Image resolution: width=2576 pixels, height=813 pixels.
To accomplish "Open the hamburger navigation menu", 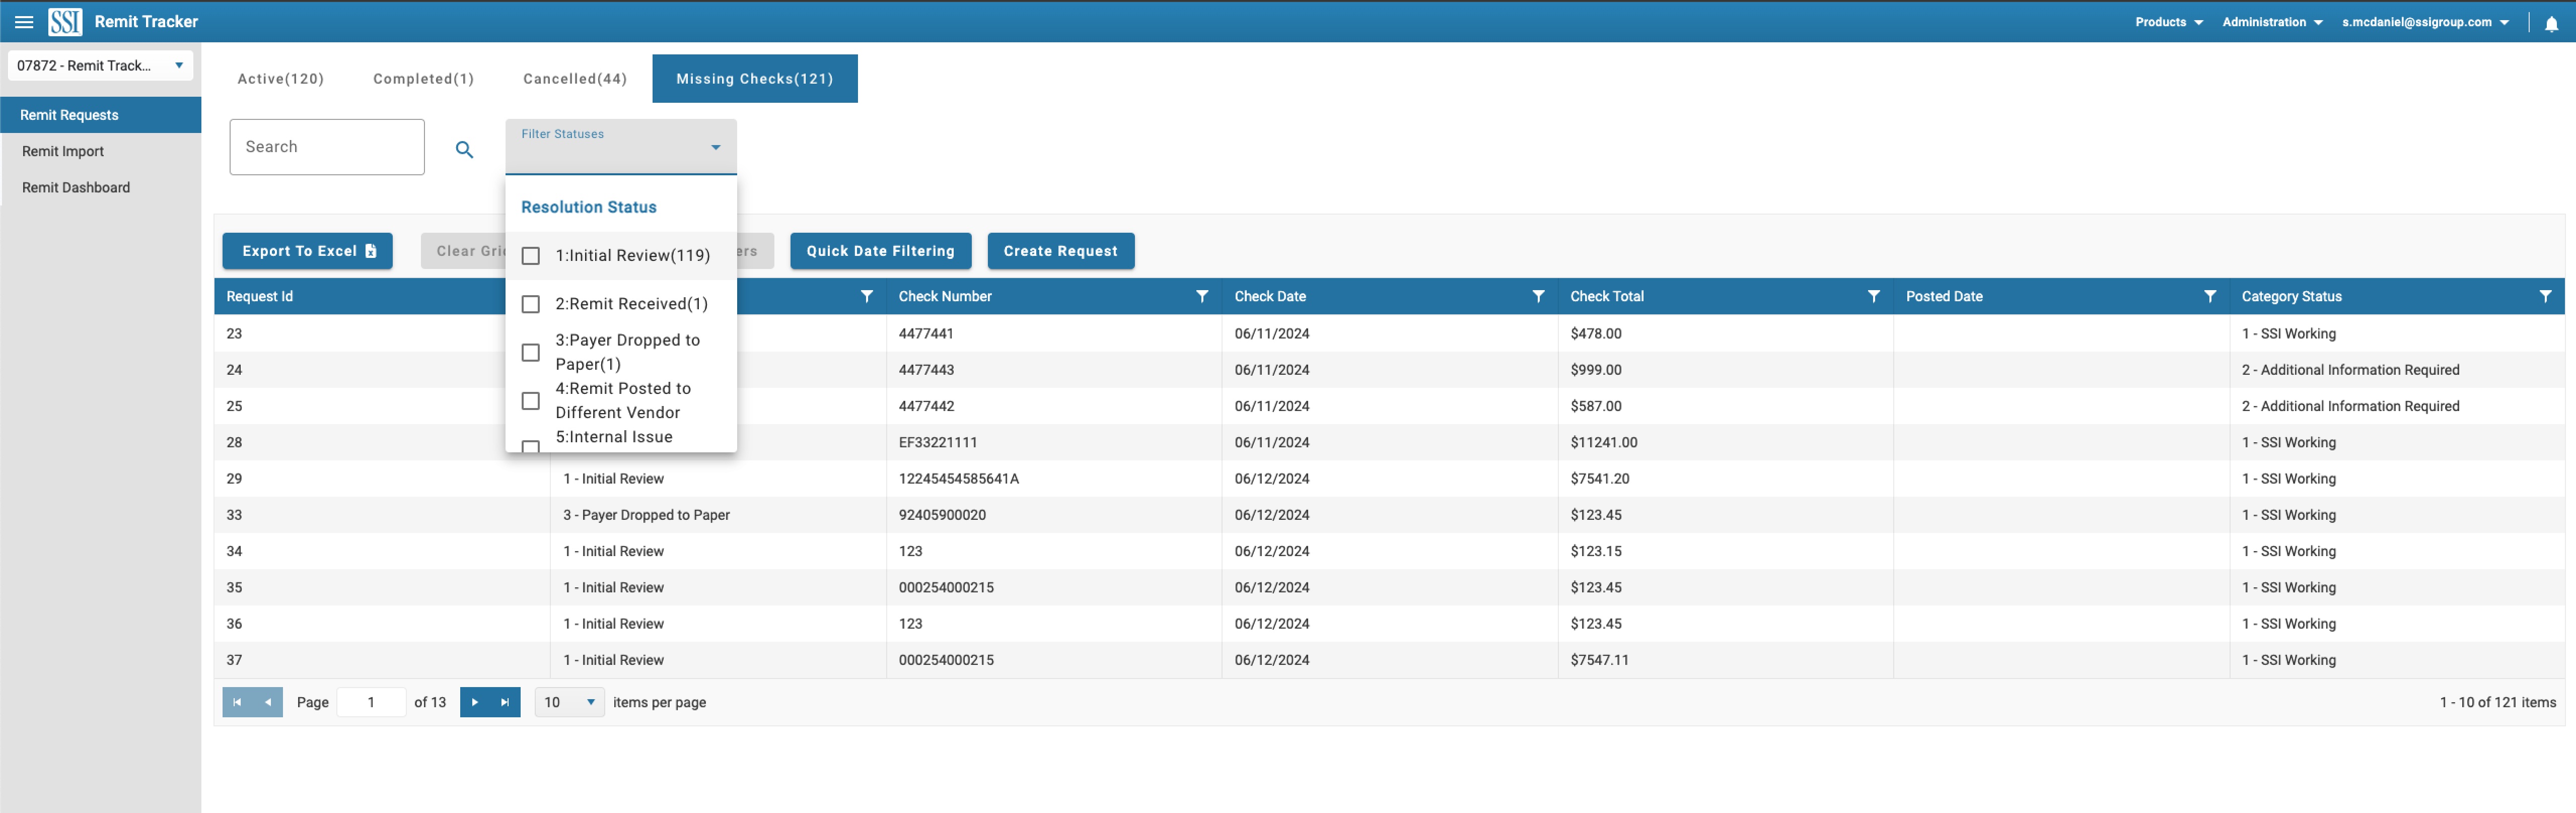I will coord(24,22).
